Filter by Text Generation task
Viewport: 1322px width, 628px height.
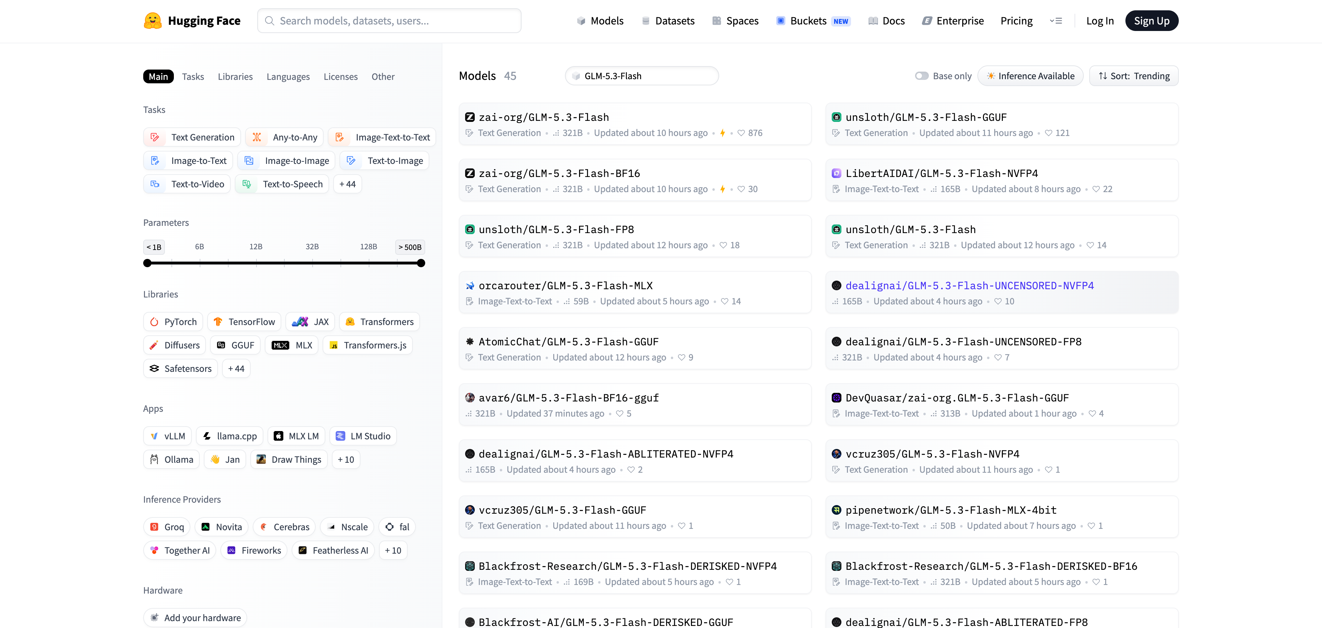click(192, 137)
